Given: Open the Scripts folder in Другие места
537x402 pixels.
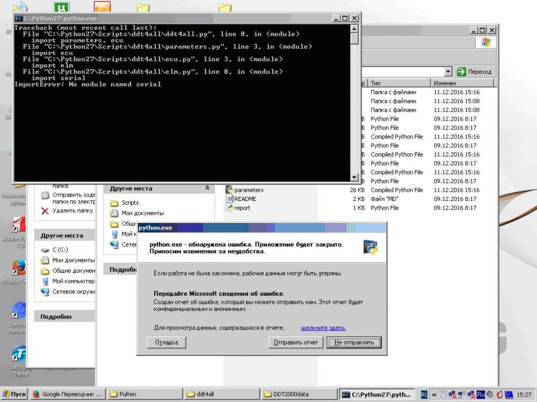Looking at the screenshot, I should tap(125, 203).
